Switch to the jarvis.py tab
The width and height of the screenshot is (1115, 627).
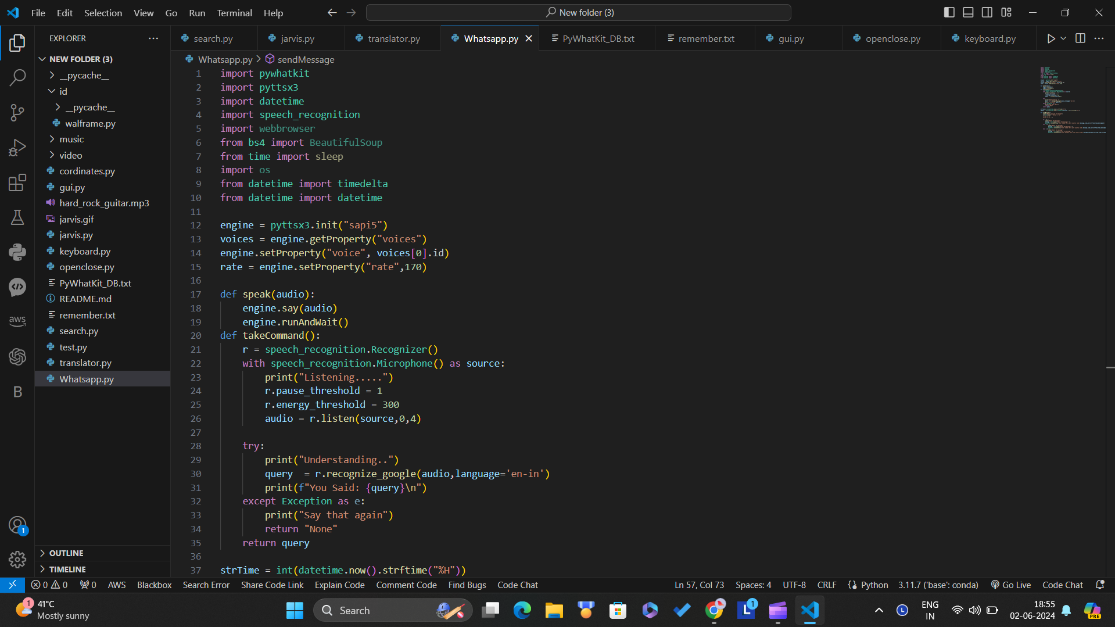297,38
